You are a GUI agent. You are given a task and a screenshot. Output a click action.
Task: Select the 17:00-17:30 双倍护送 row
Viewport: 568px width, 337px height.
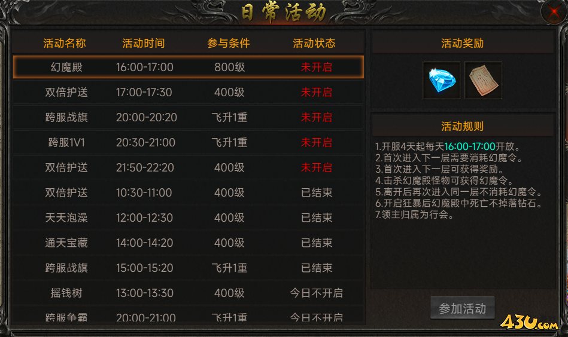click(189, 92)
